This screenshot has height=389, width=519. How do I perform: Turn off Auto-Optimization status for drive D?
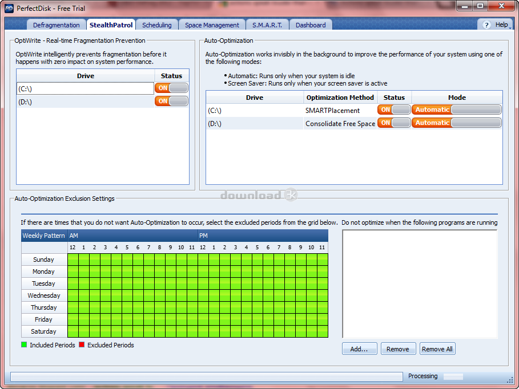point(393,123)
